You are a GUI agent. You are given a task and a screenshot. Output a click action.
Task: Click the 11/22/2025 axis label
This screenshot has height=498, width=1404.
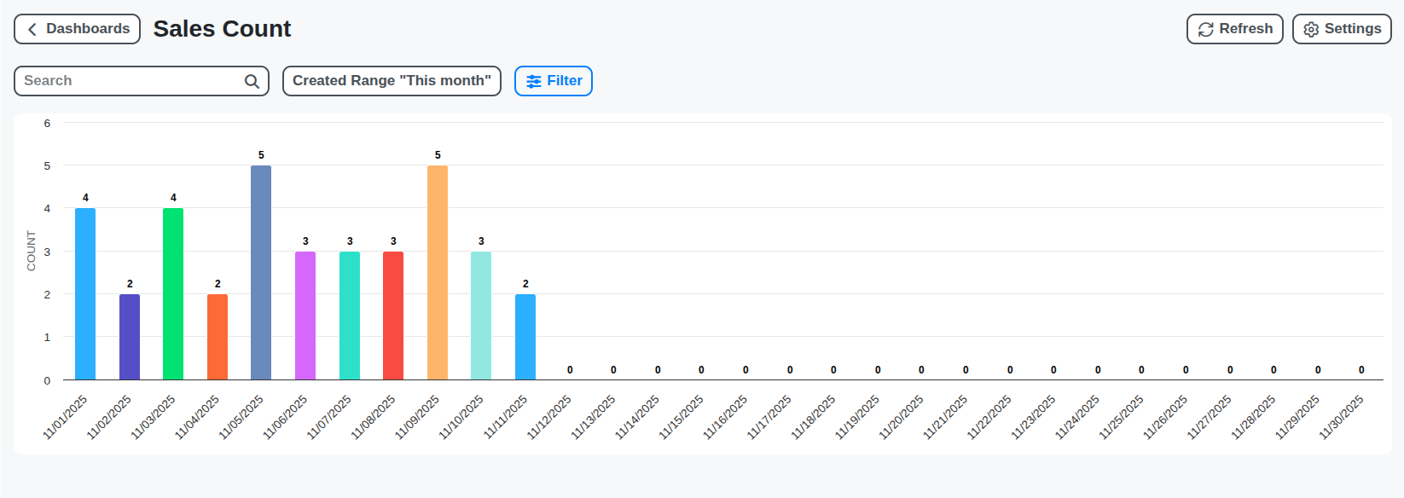click(989, 417)
